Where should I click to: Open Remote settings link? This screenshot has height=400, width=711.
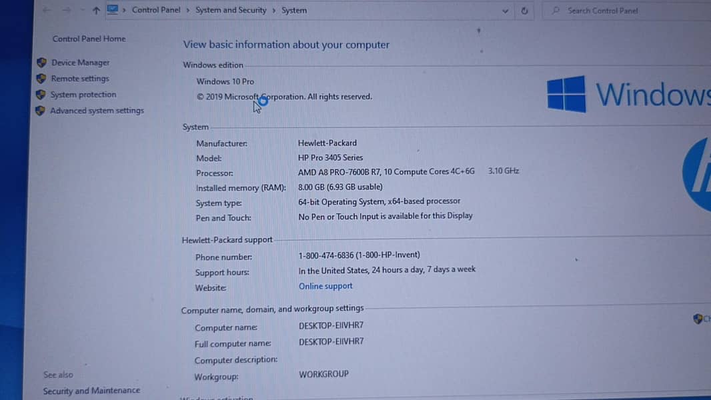click(x=80, y=79)
